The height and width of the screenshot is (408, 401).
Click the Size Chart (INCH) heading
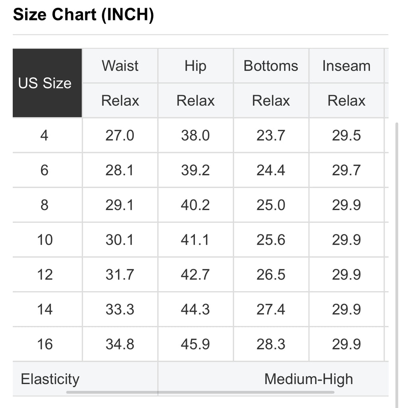83,15
